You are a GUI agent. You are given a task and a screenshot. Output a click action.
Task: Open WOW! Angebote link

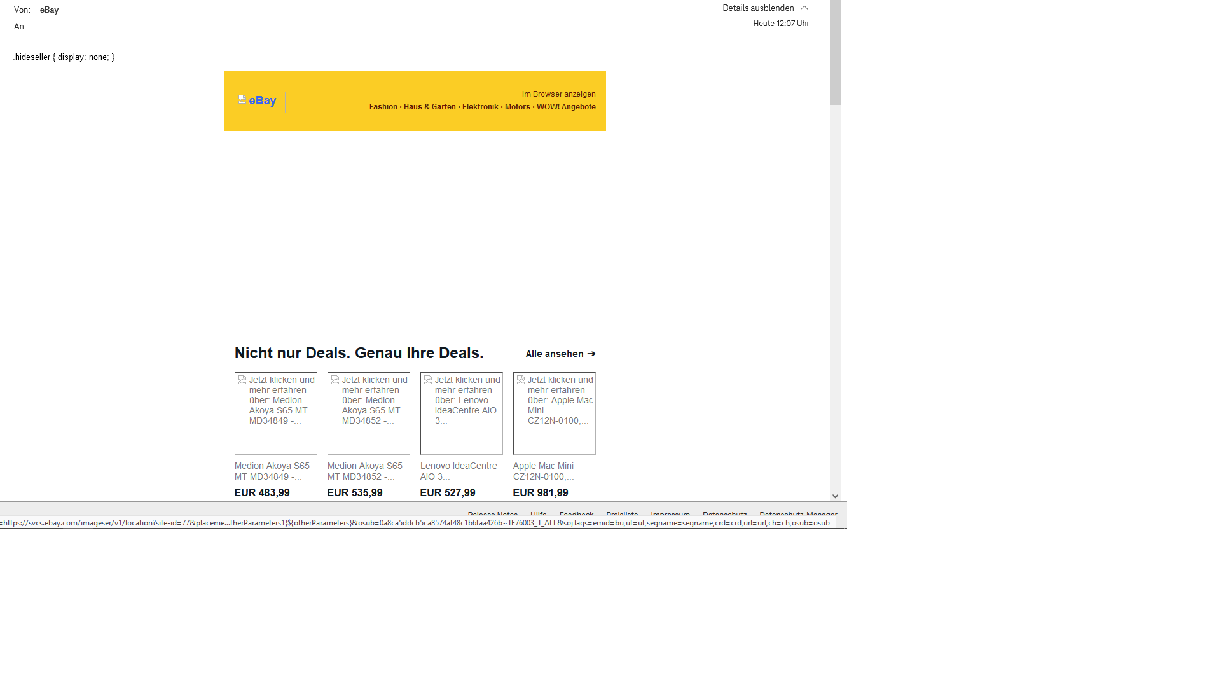(566, 107)
